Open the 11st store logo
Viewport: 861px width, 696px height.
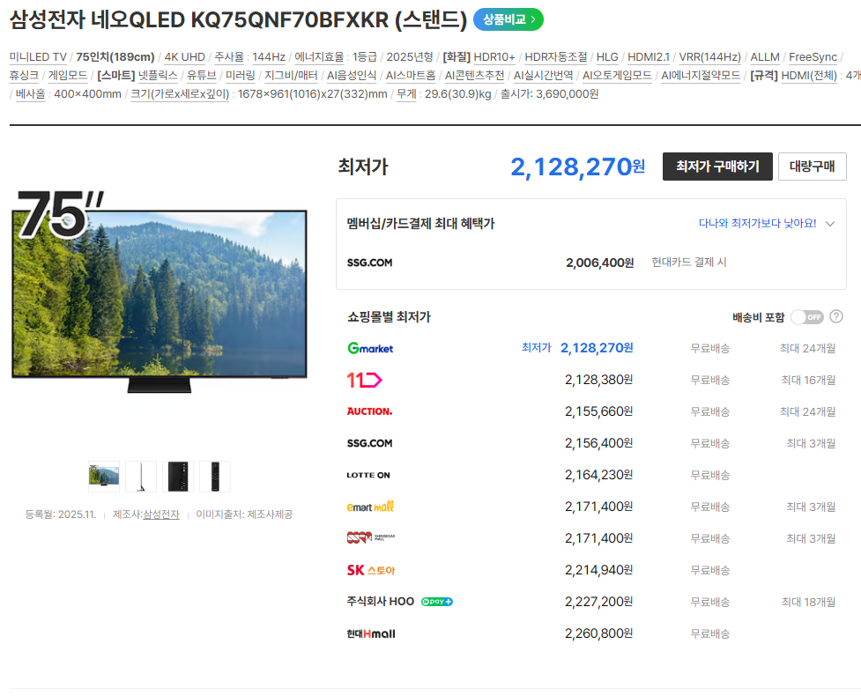(364, 380)
